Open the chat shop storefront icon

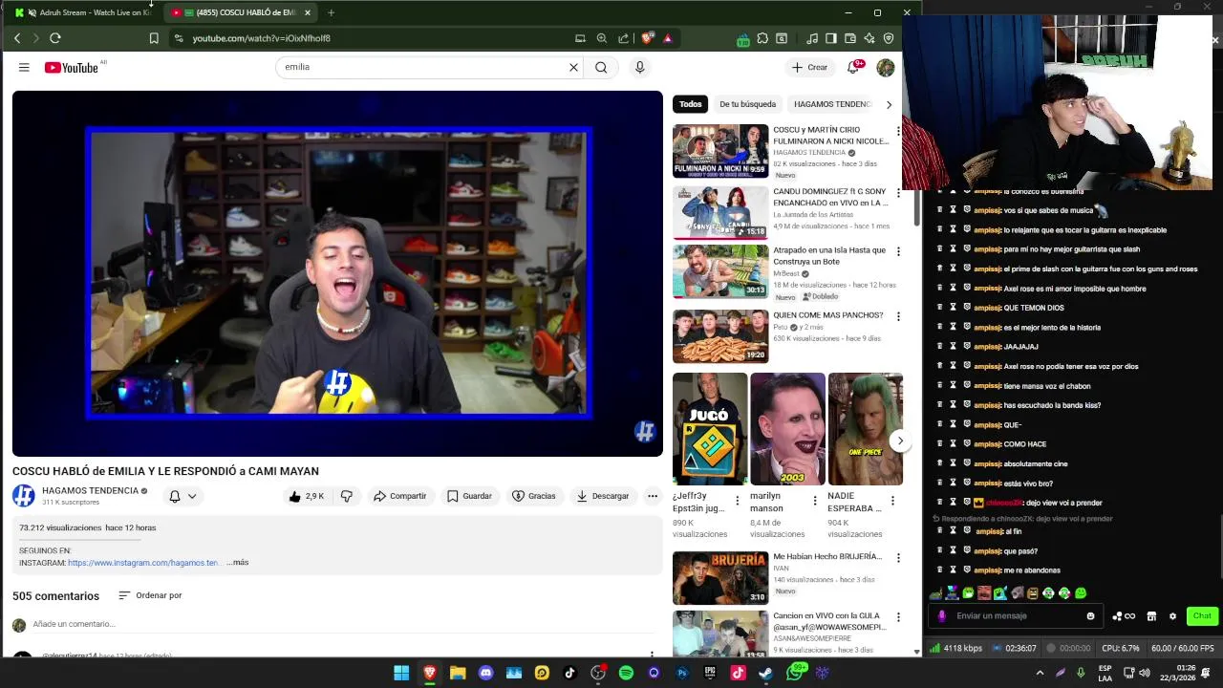1151,616
